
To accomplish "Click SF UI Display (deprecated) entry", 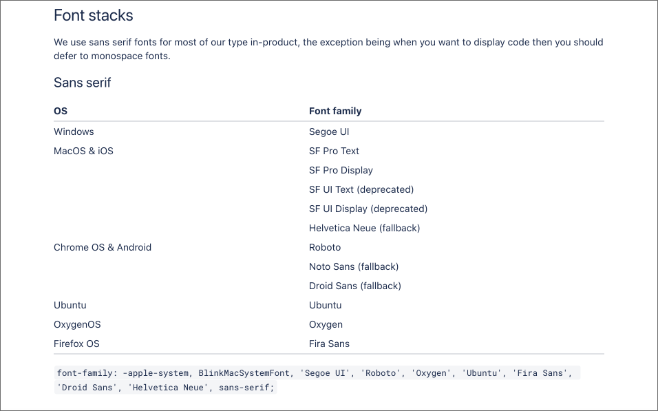I will (x=368, y=209).
